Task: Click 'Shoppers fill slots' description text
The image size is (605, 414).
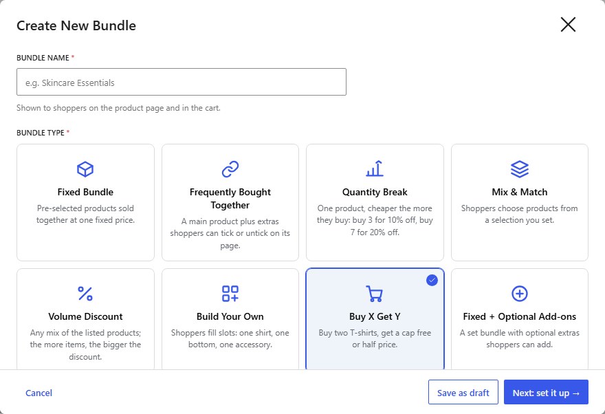Action: click(230, 338)
